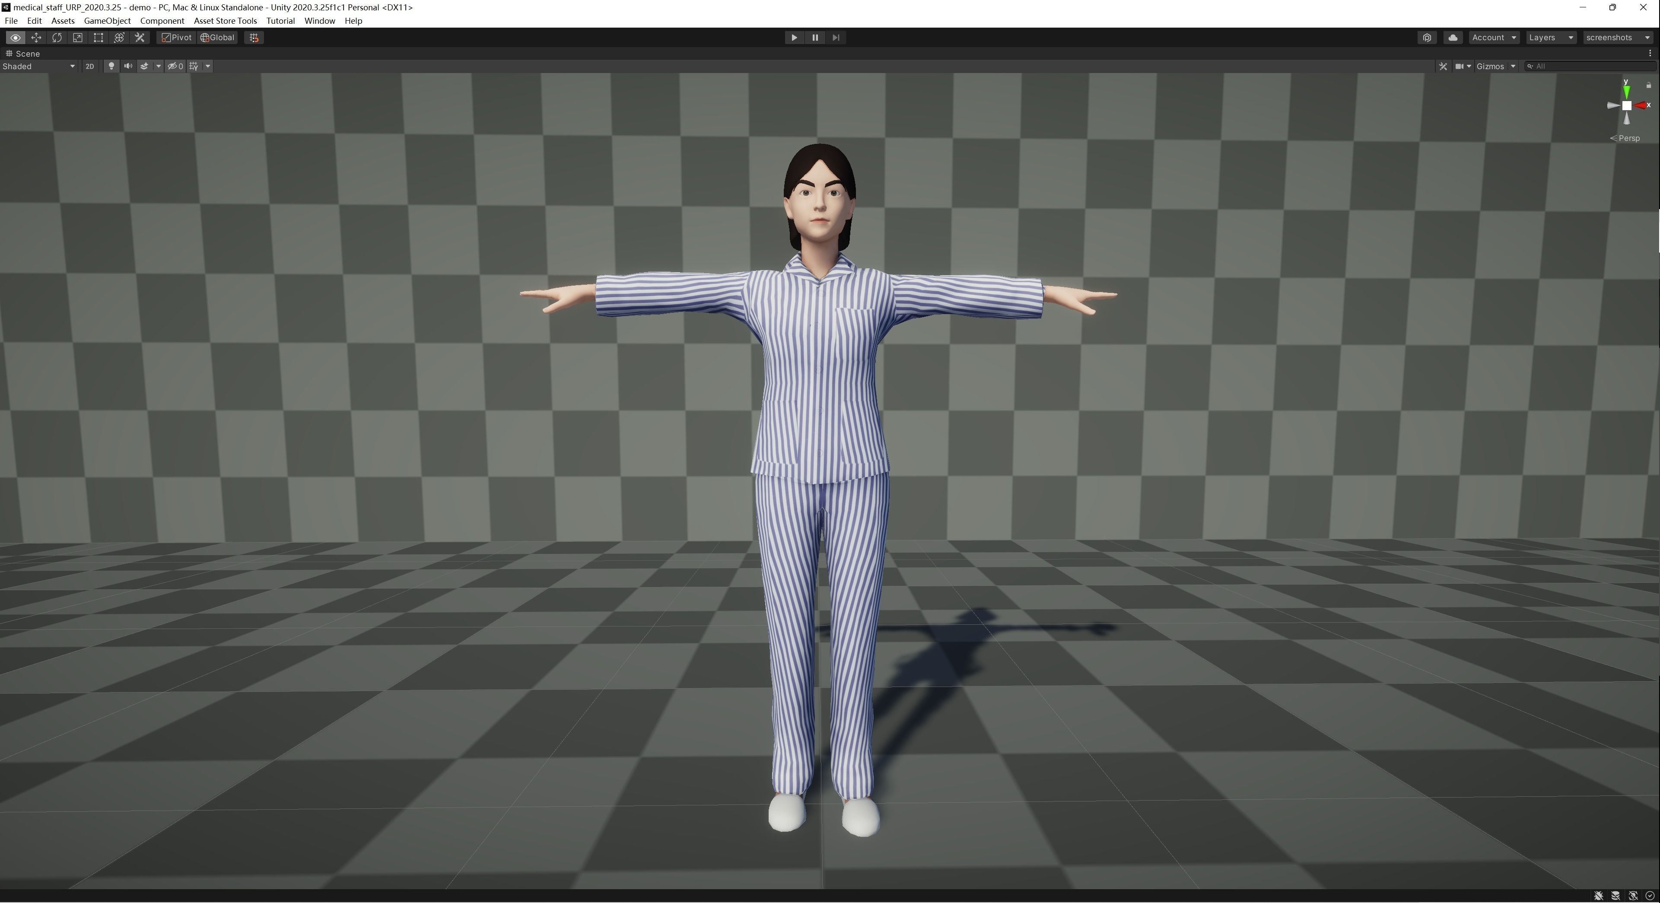1660x903 pixels.
Task: Open Scene tab options kebab menu
Action: coord(1650,53)
